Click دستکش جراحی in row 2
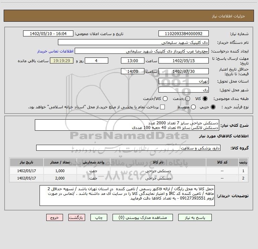The image size is (258, 249). [158, 178]
